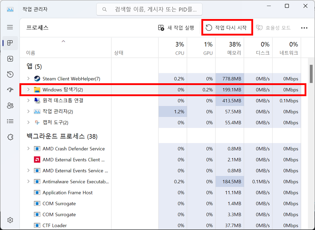Click the 작업 다시 시작 button
Screen dimensions: 315x230
(x=226, y=28)
